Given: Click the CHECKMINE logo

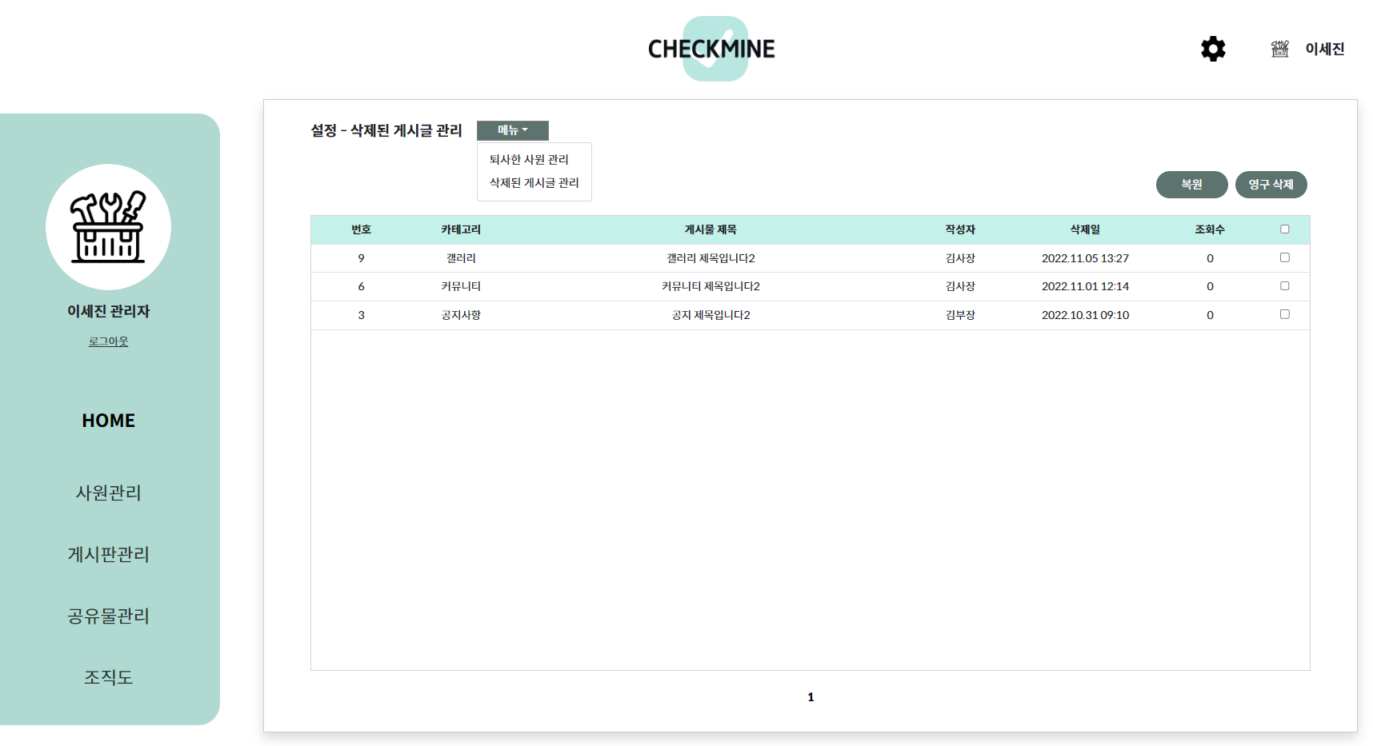Looking at the screenshot, I should coord(711,49).
